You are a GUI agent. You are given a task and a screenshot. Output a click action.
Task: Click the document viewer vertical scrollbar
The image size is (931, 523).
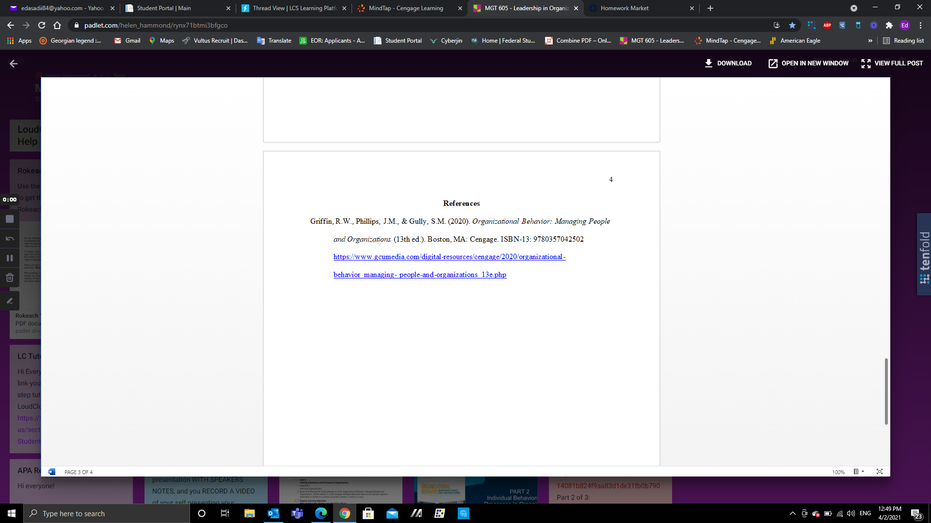(x=886, y=391)
